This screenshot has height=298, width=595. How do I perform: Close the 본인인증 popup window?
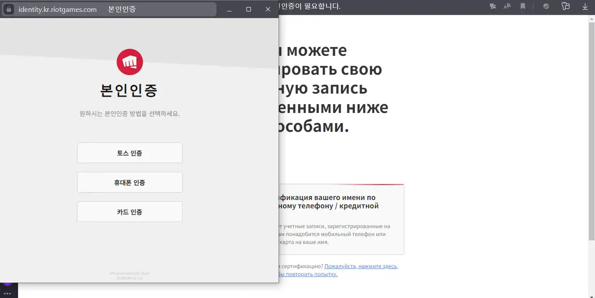268,9
